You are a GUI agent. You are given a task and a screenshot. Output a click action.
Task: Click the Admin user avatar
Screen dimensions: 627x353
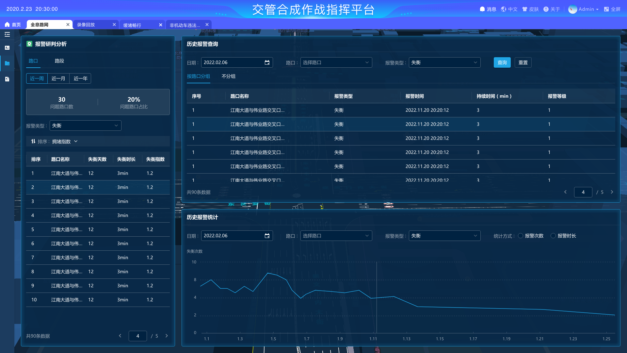[x=572, y=9]
